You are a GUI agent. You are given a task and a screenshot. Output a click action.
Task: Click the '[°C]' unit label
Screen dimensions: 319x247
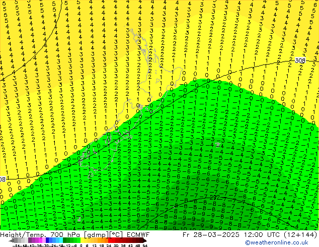(116, 235)
